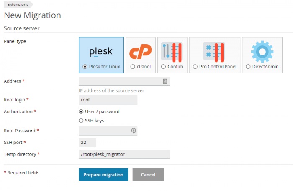Click the DirectAdmin blue gear icon
The height and width of the screenshot is (191, 293).
click(x=262, y=52)
